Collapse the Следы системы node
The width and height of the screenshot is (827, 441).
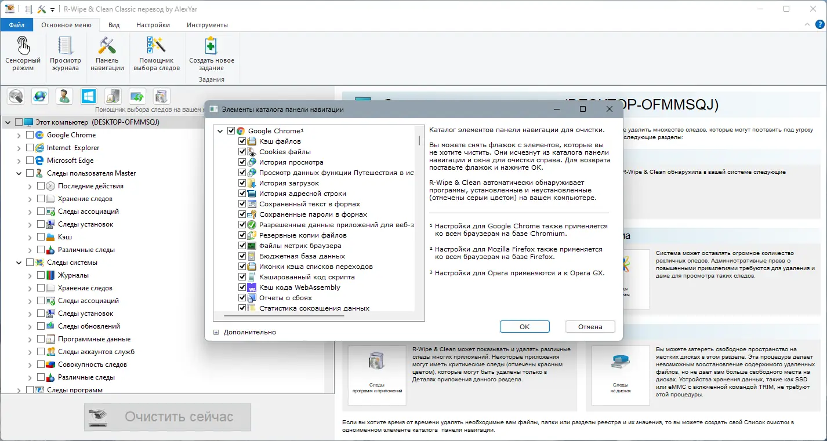(x=19, y=263)
